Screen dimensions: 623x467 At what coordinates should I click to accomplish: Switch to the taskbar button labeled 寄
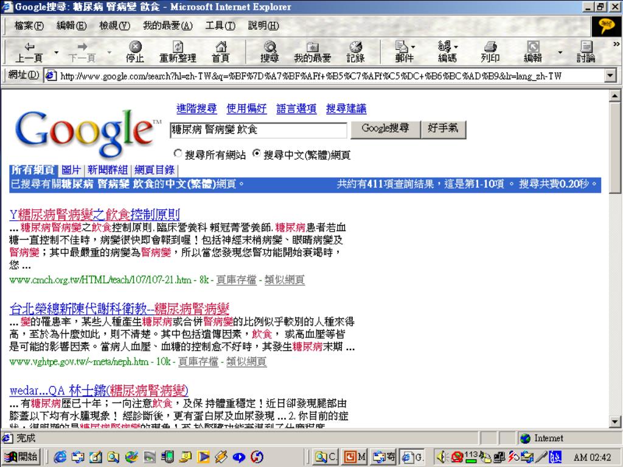click(384, 457)
